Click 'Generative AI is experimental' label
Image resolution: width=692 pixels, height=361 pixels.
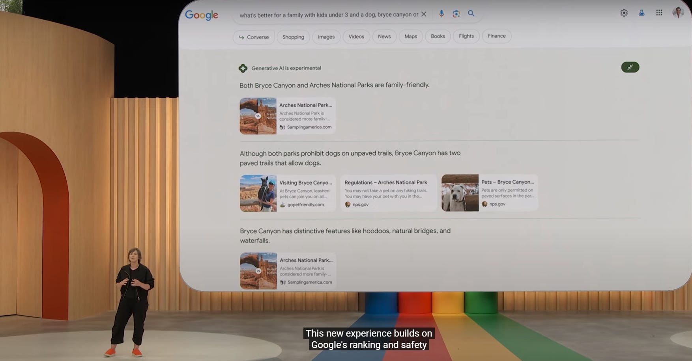(286, 68)
